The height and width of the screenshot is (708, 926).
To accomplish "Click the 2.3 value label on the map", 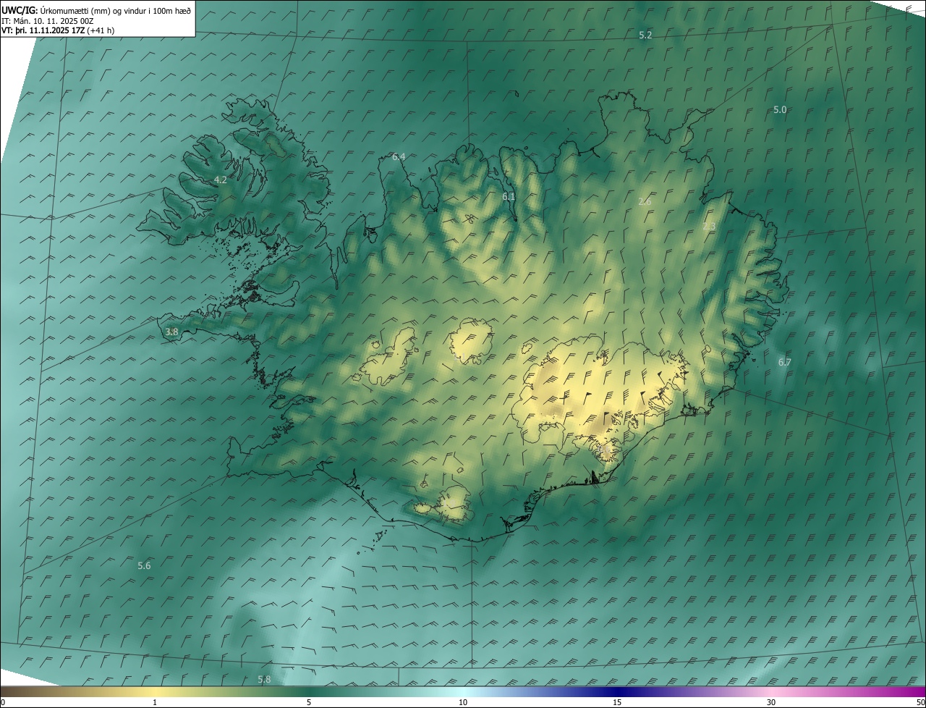I will click(709, 227).
